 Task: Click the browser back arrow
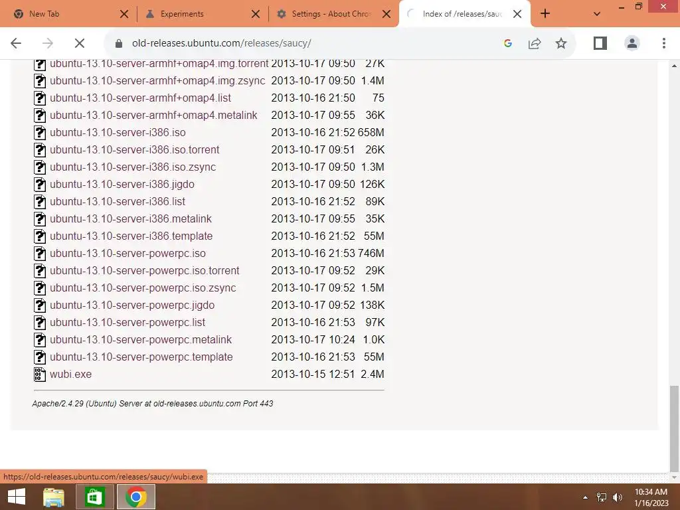point(16,43)
